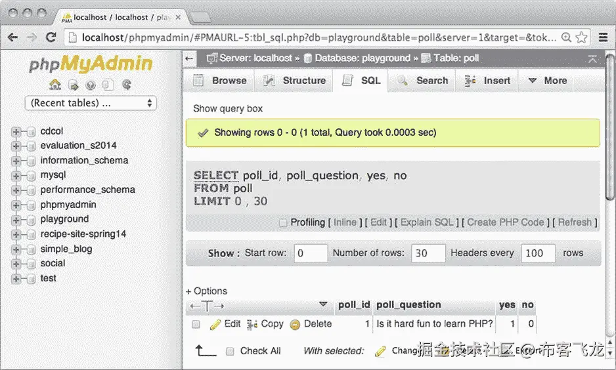This screenshot has width=616, height=370.
Task: Click Server: localhost breadcrumb link
Action: coord(255,58)
